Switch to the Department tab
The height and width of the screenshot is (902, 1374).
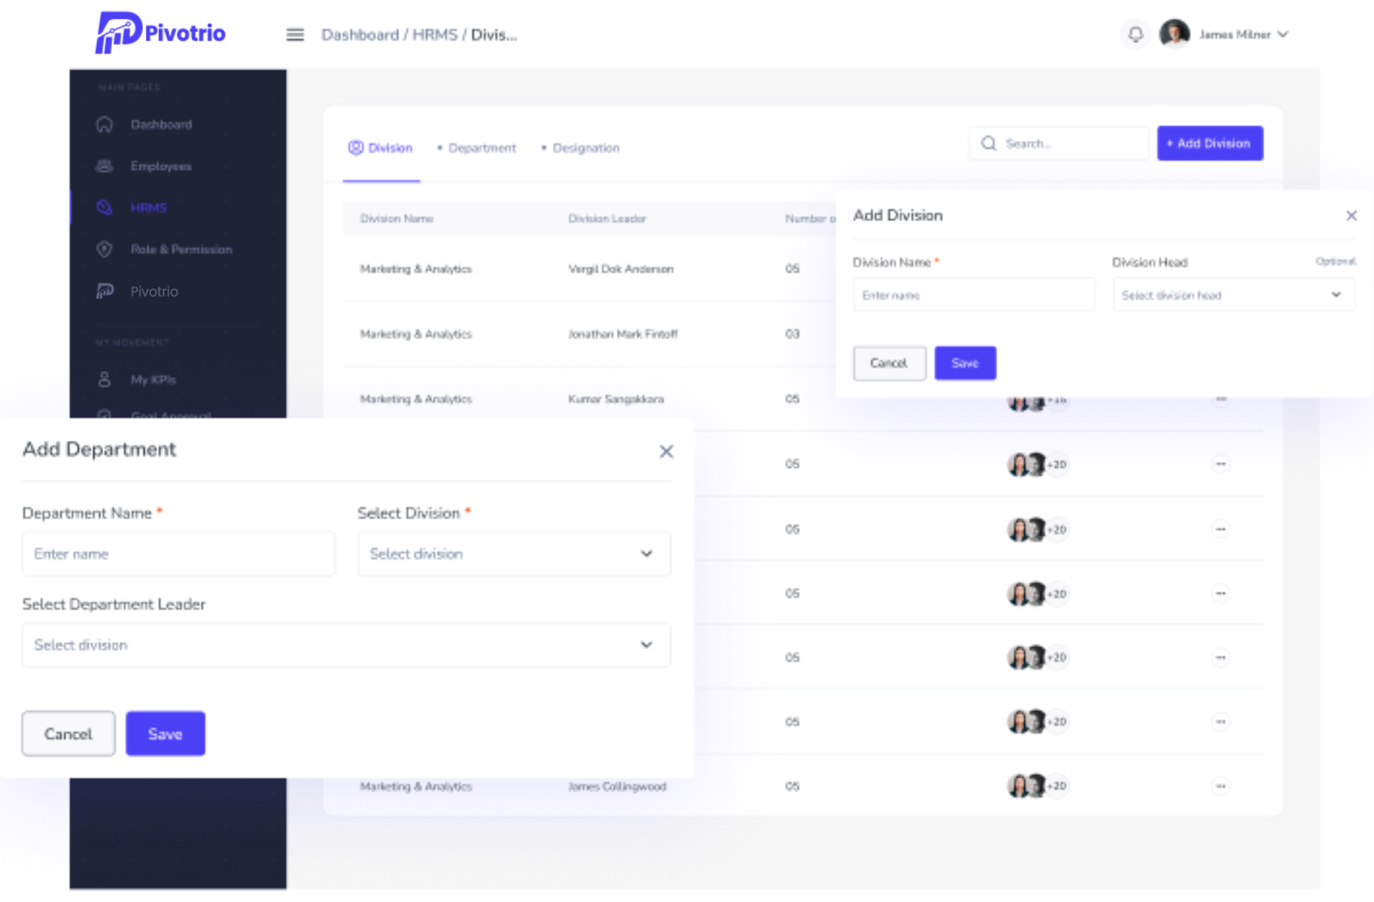click(x=481, y=148)
